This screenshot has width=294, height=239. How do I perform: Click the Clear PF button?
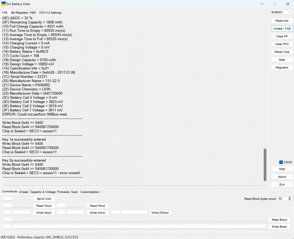(282, 37)
